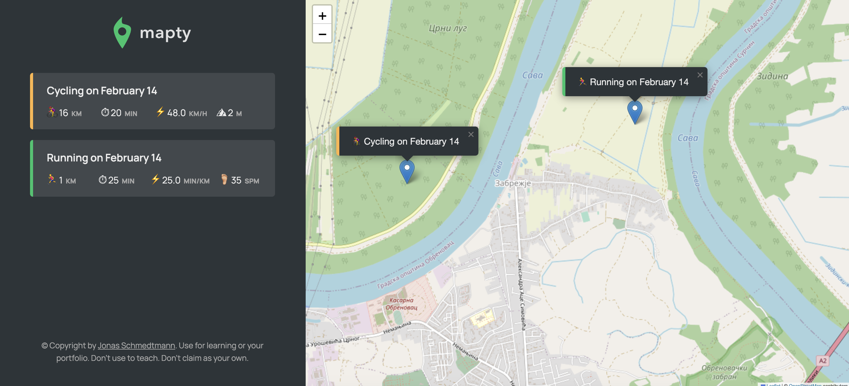Click the runner emoji next to 1 KM
Image resolution: width=849 pixels, height=386 pixels.
(52, 179)
